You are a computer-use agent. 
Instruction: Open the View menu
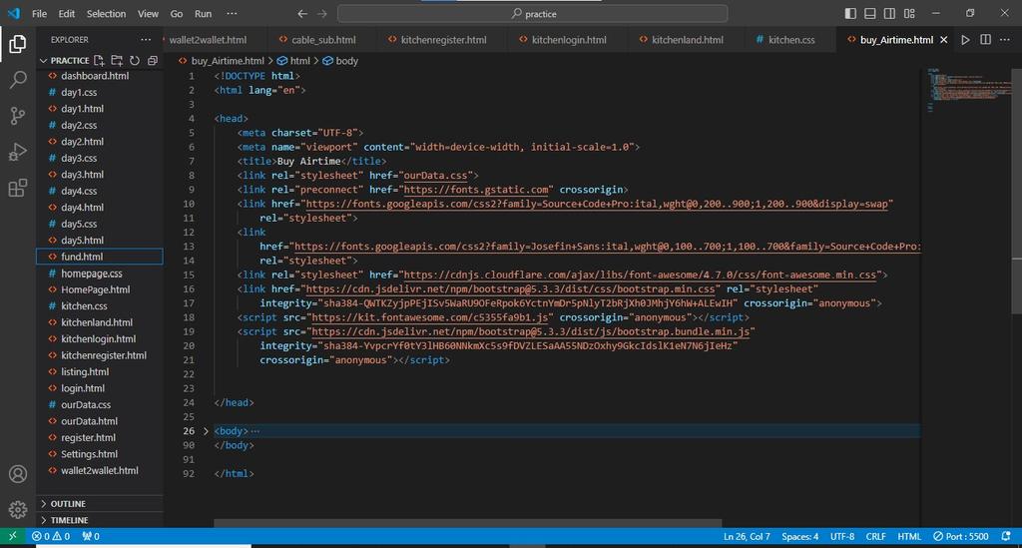148,14
